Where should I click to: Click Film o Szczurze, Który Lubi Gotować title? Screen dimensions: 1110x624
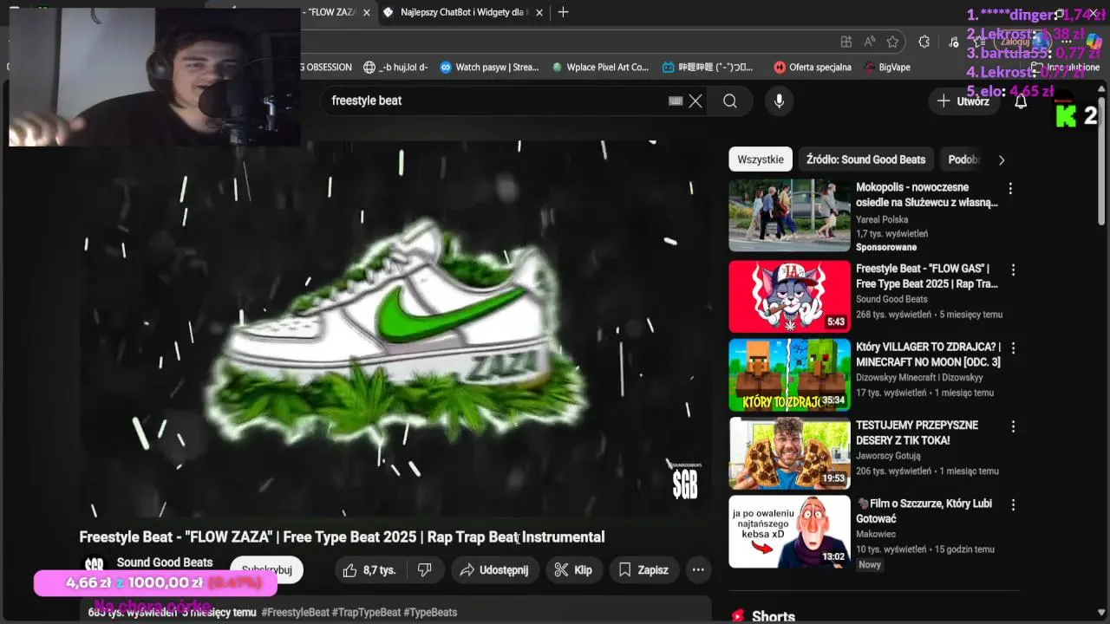tap(924, 511)
